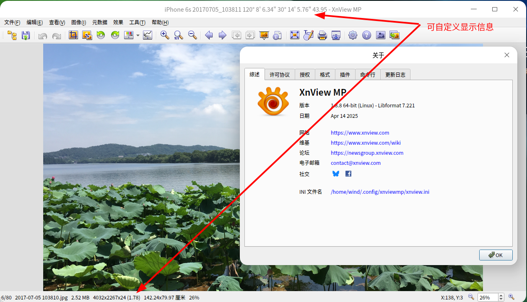Open the 文件(F) menu
This screenshot has width=527, height=302.
12,23
